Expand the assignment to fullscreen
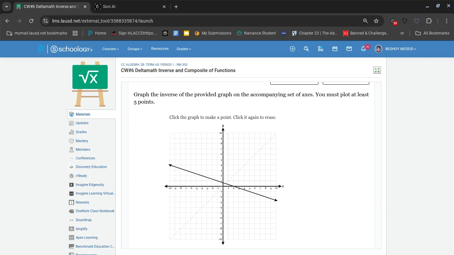This screenshot has height=255, width=454. pos(377,70)
